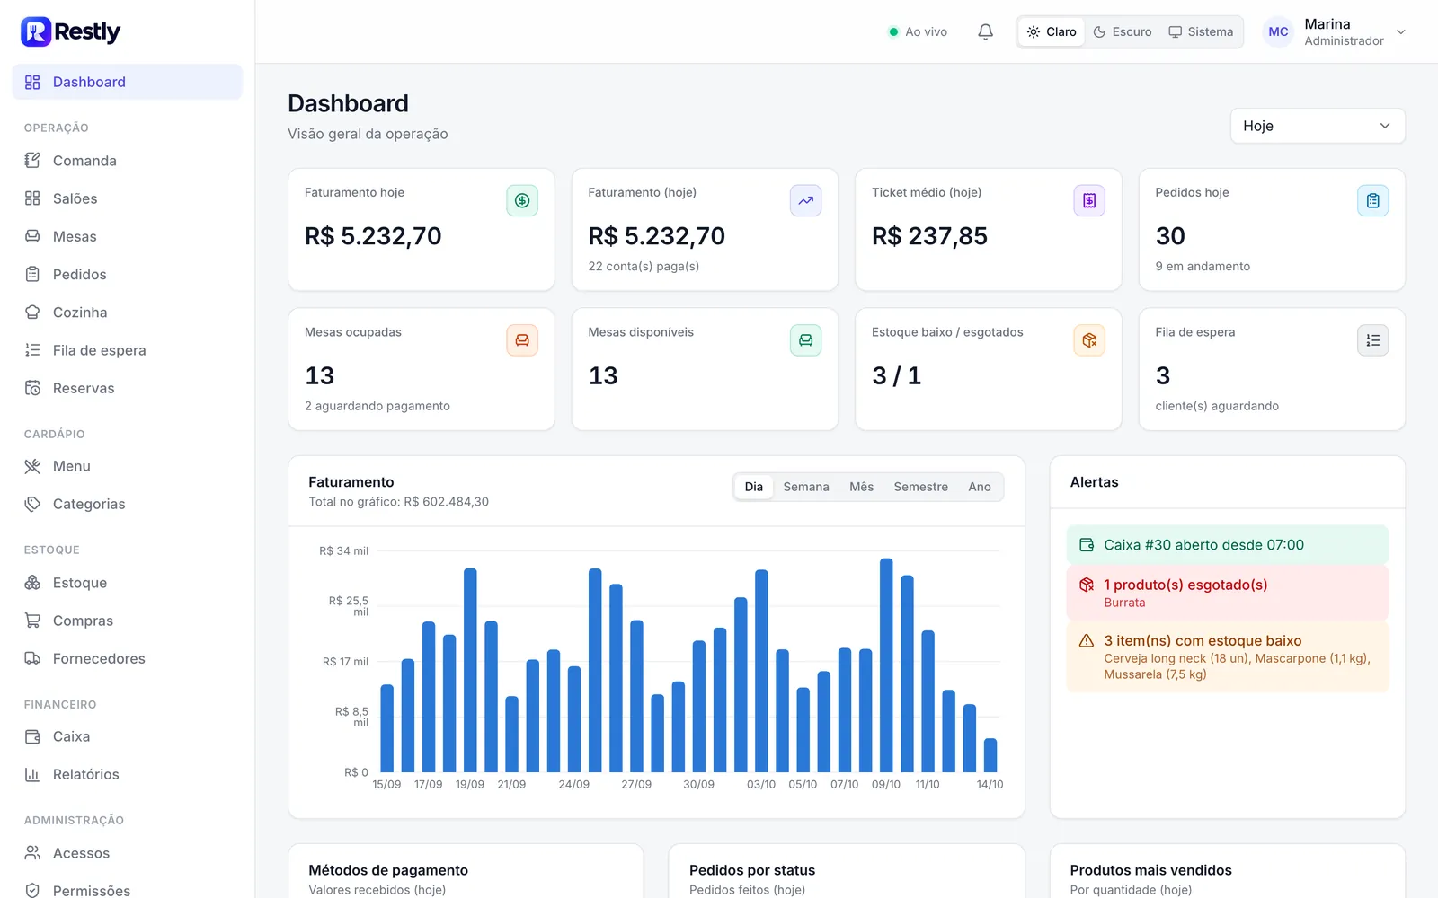Click the Restly logo
The width and height of the screenshot is (1438, 898).
[70, 31]
